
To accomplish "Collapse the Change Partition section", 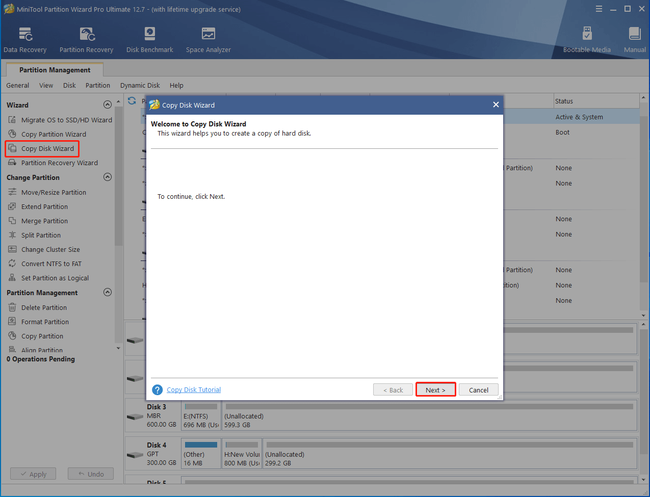I will click(107, 177).
